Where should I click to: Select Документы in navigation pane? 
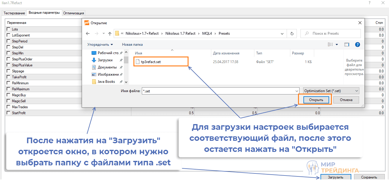tap(107, 67)
